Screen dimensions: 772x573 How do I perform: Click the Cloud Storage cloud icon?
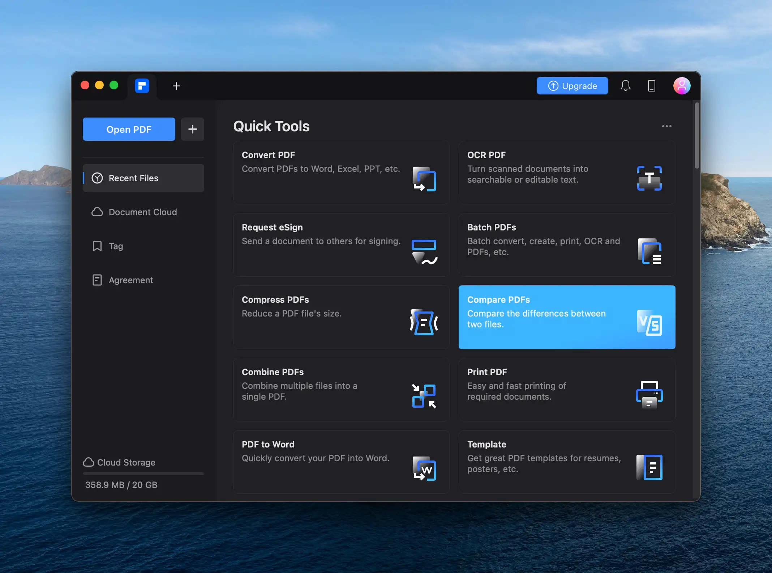click(x=89, y=462)
